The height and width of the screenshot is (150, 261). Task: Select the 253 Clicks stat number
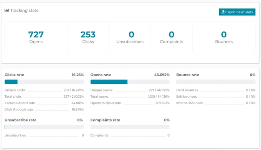(88, 35)
